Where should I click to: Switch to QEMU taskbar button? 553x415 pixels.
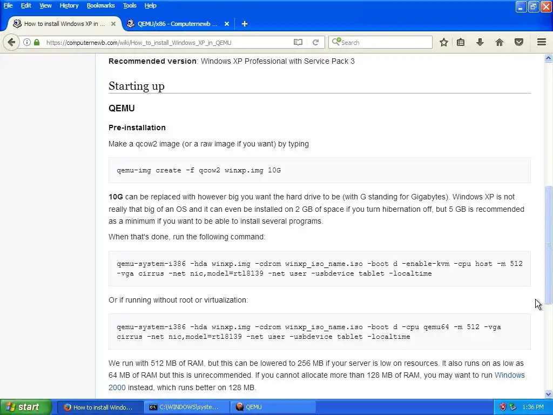coord(273,407)
